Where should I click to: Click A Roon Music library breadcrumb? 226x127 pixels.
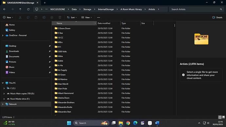click(131, 9)
